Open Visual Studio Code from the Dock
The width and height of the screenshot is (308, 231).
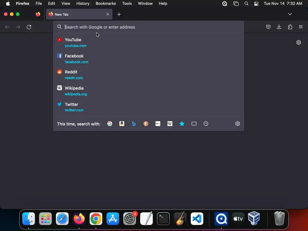[197, 219]
